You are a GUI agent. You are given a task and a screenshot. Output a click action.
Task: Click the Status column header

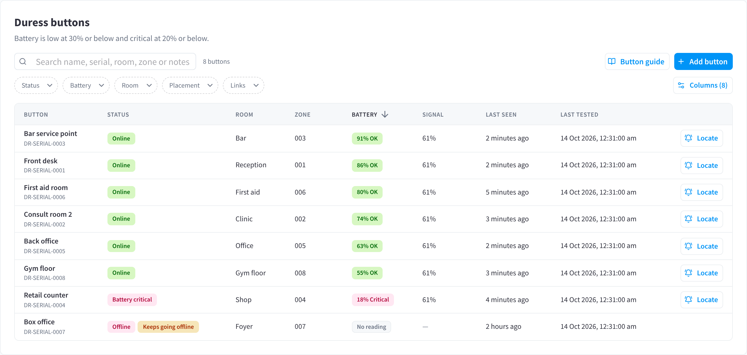[x=118, y=115]
